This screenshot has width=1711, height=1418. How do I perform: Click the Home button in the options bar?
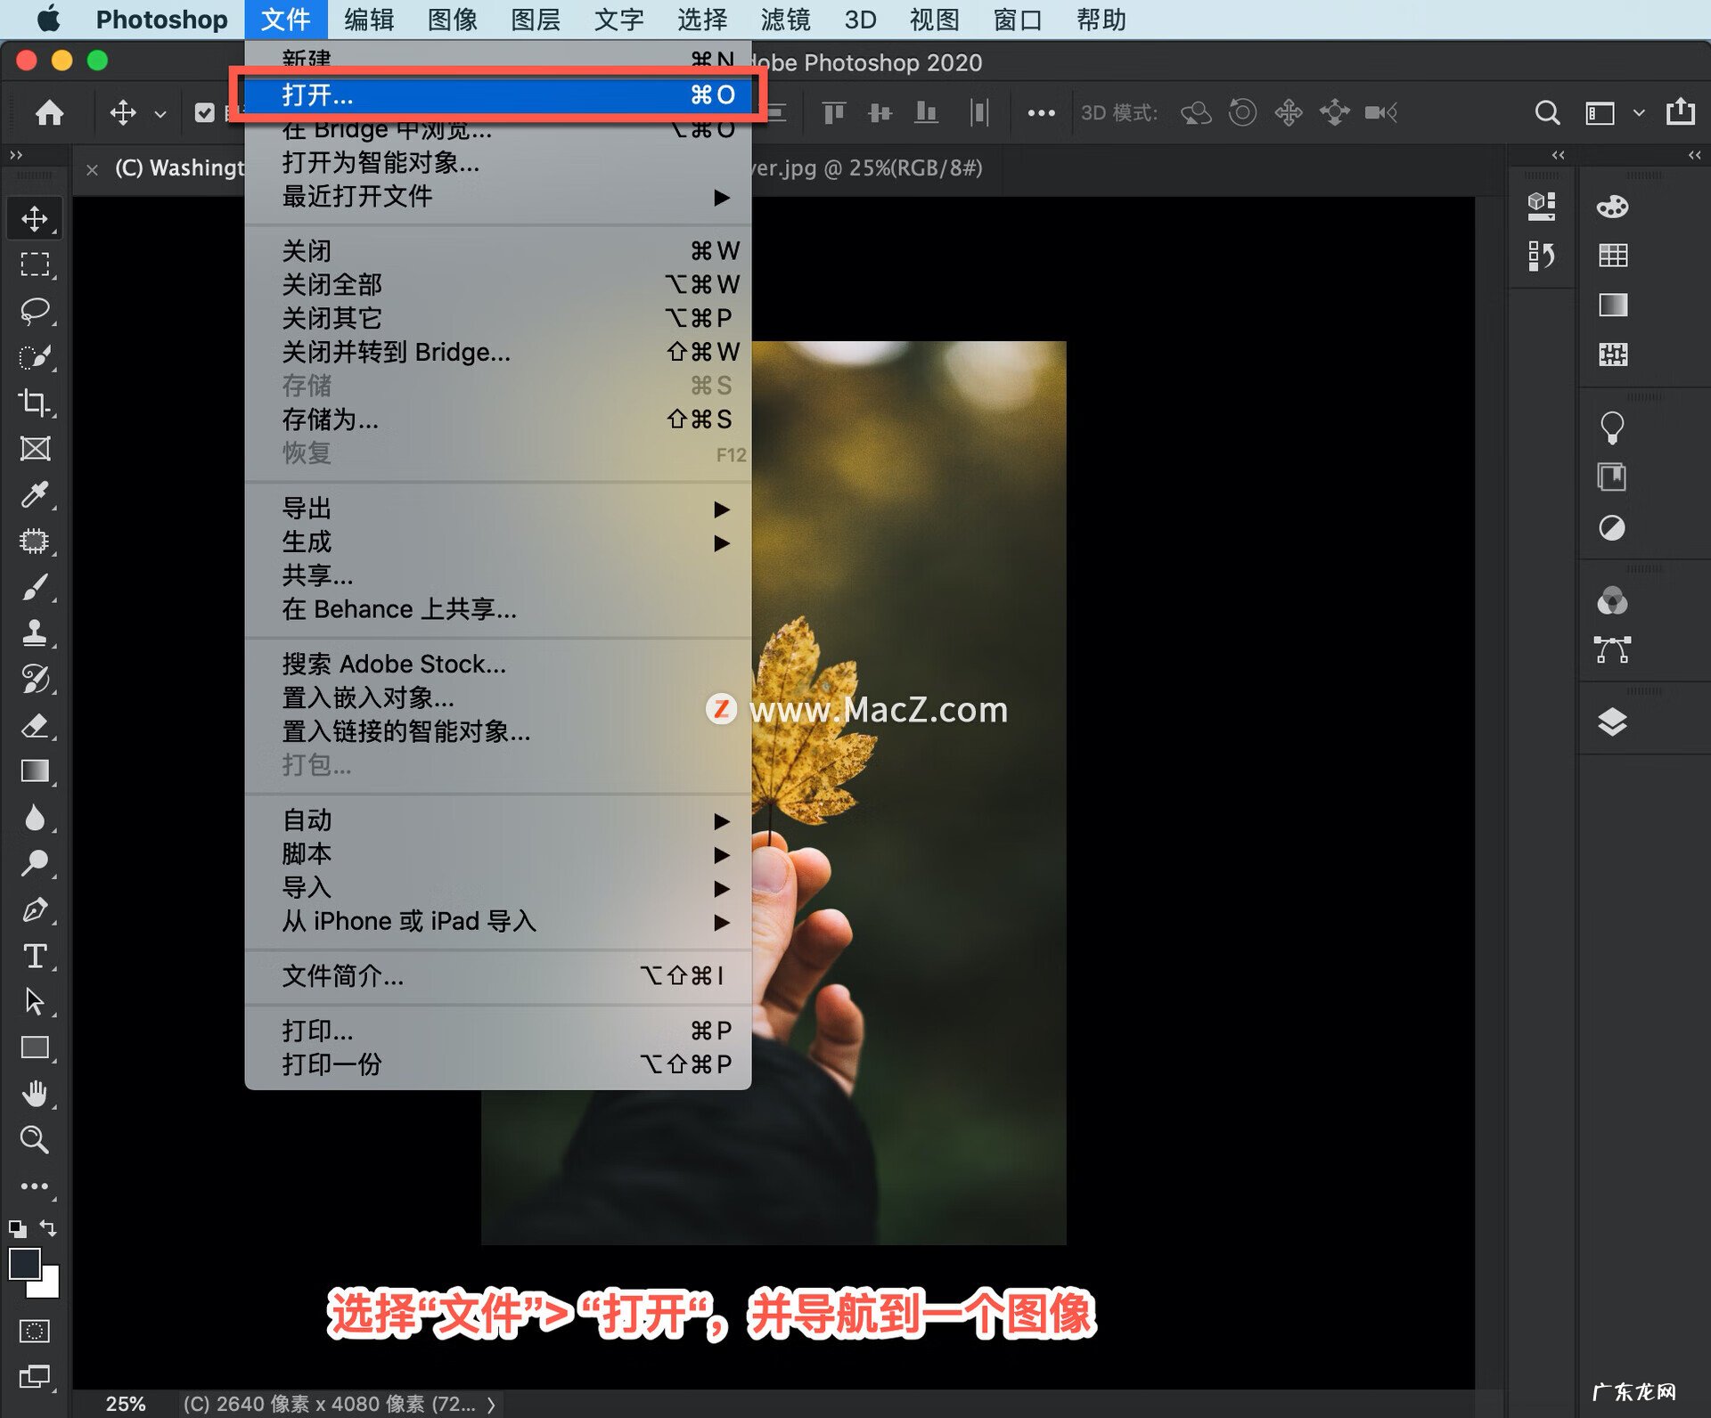click(49, 113)
